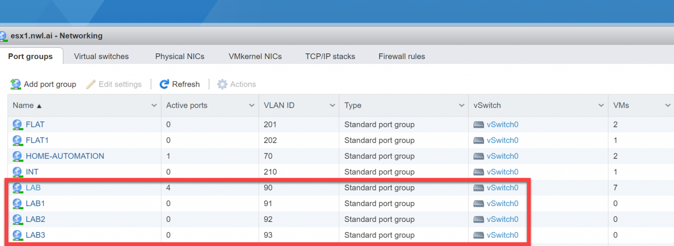Click the LAB port group globe icon
674x246 pixels.
coord(17,188)
